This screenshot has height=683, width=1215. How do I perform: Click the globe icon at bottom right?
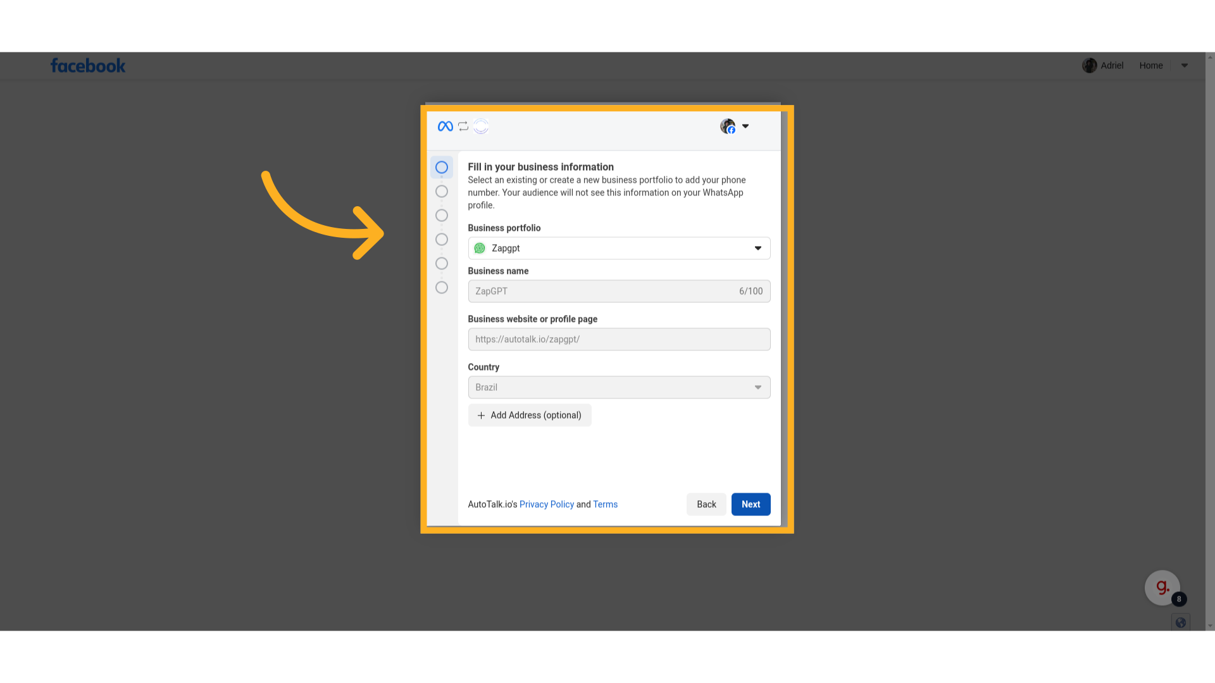(1181, 623)
